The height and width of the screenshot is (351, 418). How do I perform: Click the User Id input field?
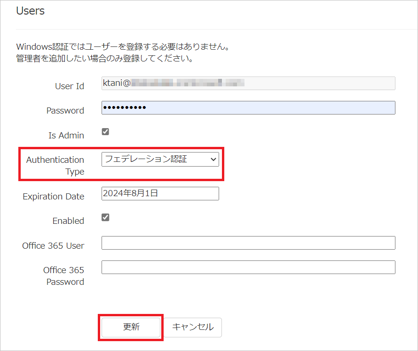[248, 84]
